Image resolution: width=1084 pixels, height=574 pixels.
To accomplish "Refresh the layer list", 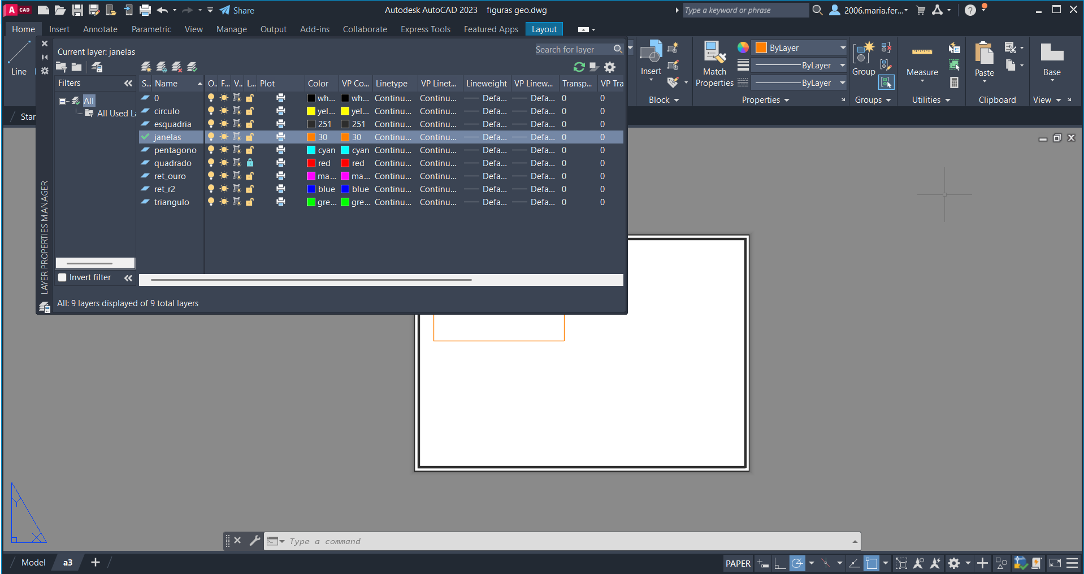I will (579, 67).
